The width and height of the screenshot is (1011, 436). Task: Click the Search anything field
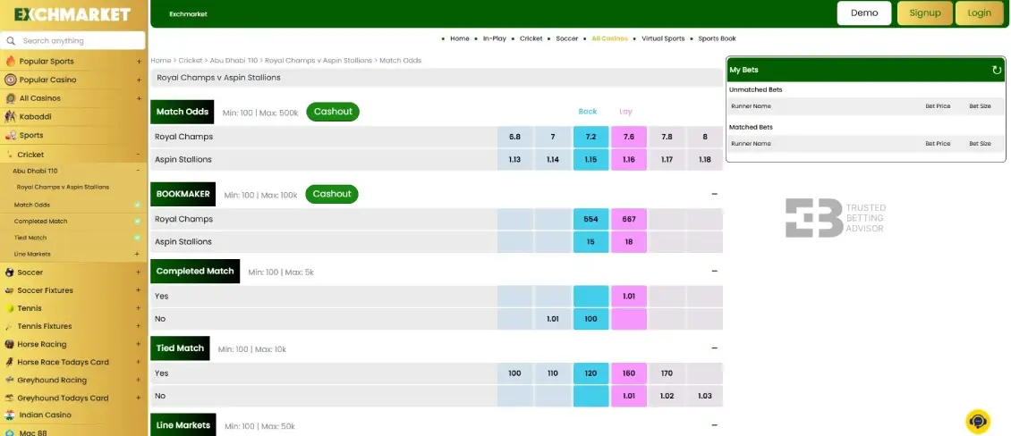tap(72, 40)
